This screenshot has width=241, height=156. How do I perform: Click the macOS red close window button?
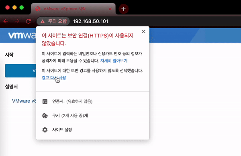click(7, 7)
